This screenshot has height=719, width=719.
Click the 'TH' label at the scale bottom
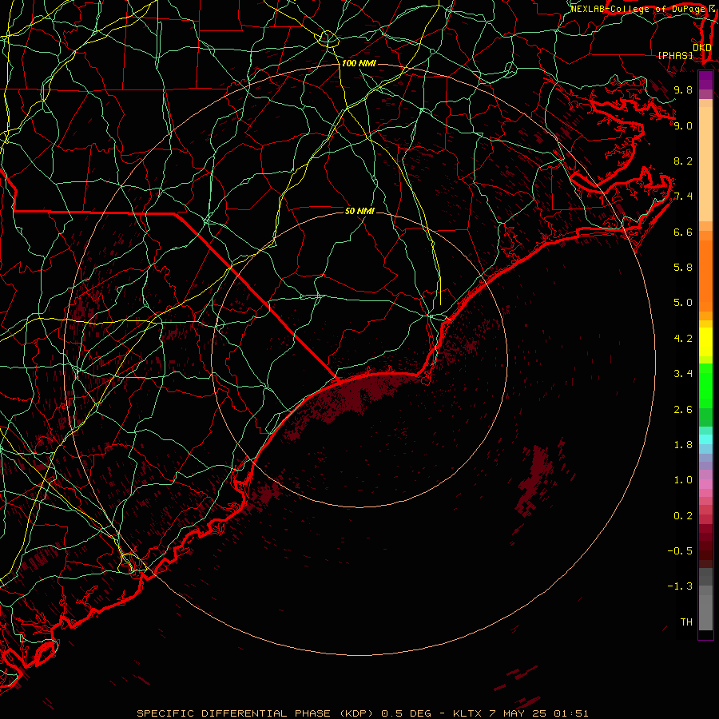686,622
